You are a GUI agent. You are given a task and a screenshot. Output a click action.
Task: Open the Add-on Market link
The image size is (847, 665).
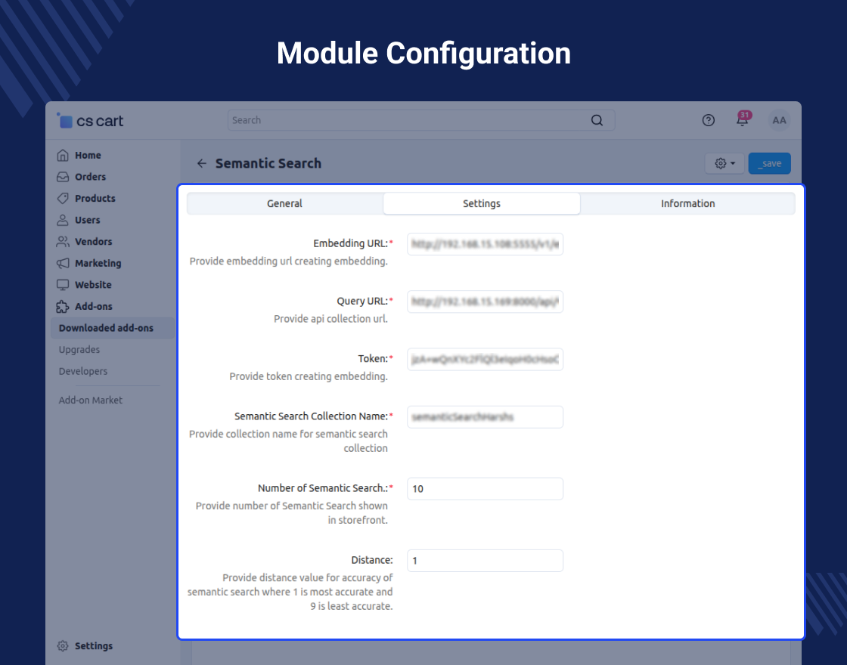91,401
